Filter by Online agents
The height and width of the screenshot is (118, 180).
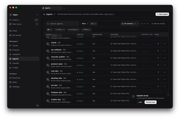60,30
